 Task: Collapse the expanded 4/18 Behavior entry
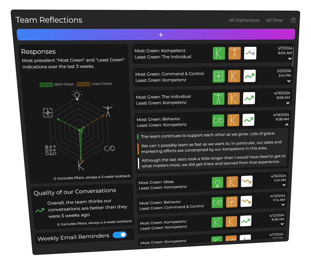point(287,125)
